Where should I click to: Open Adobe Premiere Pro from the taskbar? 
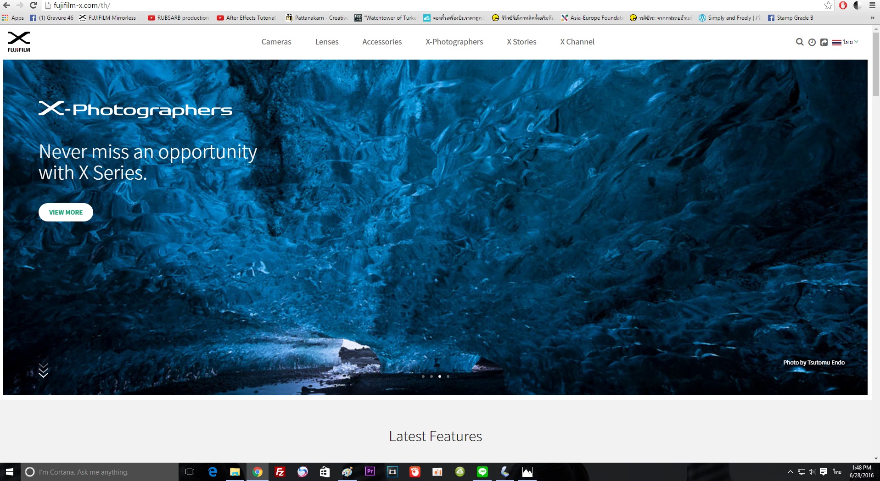(x=370, y=472)
